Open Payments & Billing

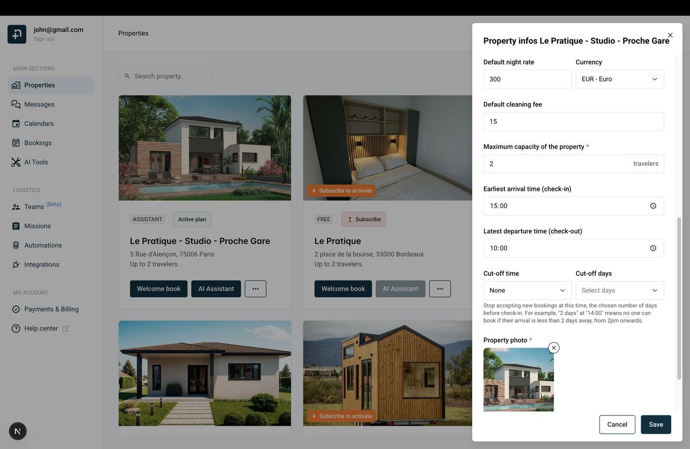[x=51, y=309]
